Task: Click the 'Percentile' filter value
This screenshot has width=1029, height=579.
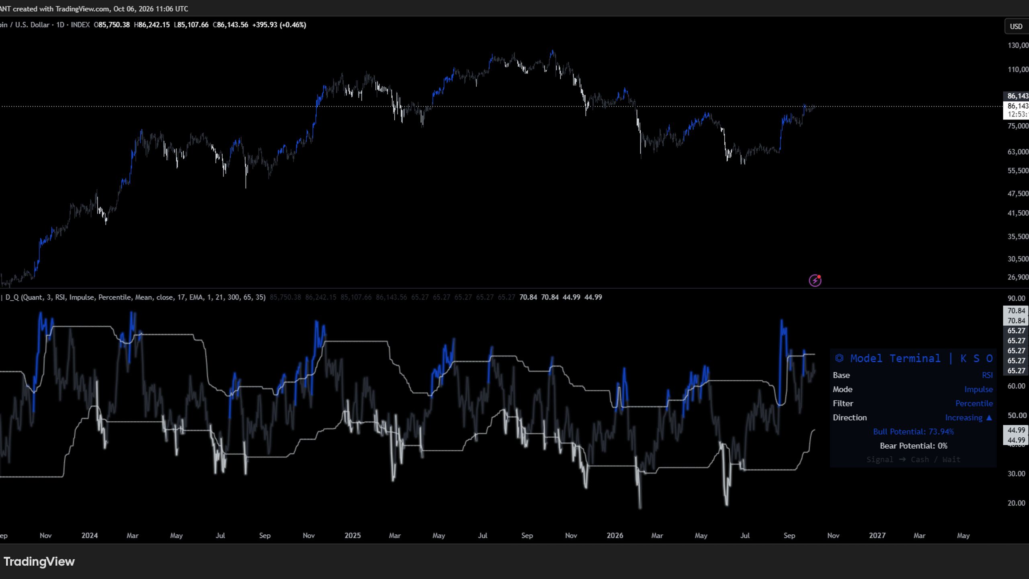Action: click(974, 403)
